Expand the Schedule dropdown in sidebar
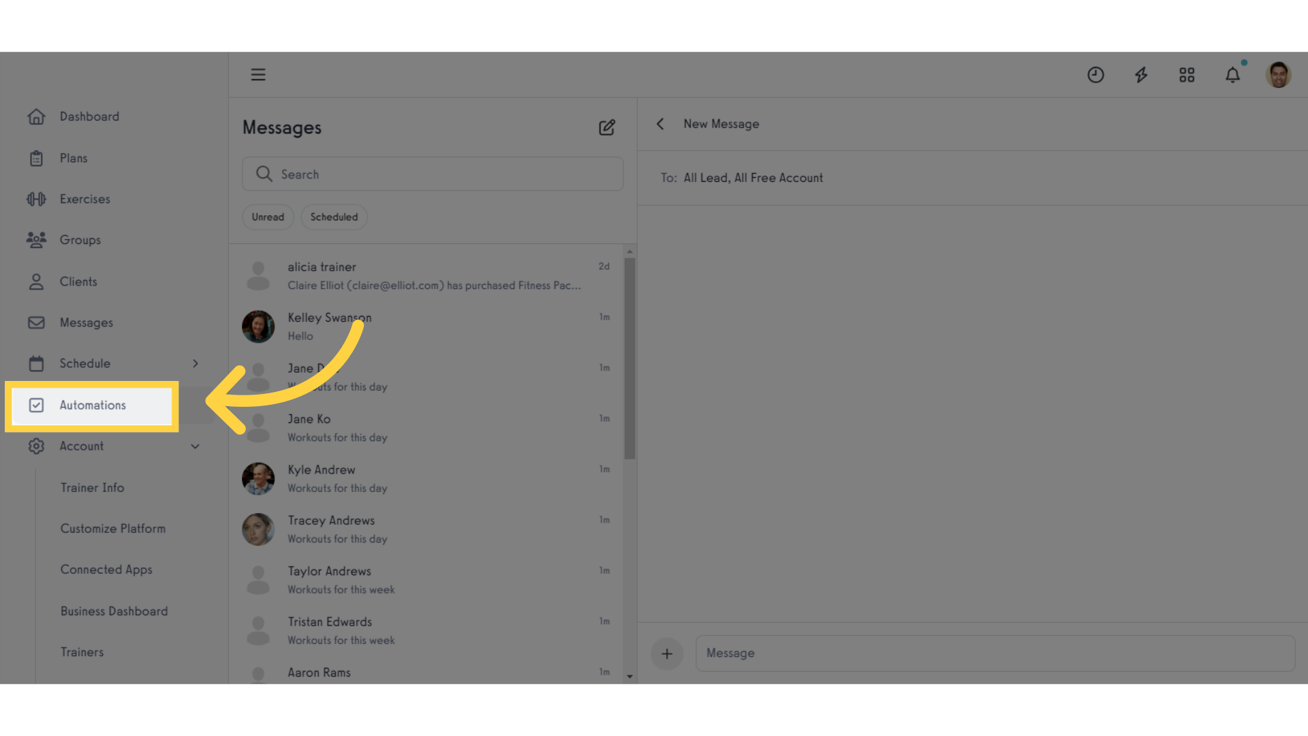The image size is (1308, 736). coord(196,363)
